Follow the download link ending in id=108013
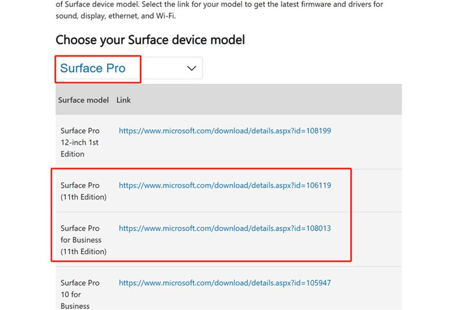This screenshot has height=310, width=461. (225, 228)
